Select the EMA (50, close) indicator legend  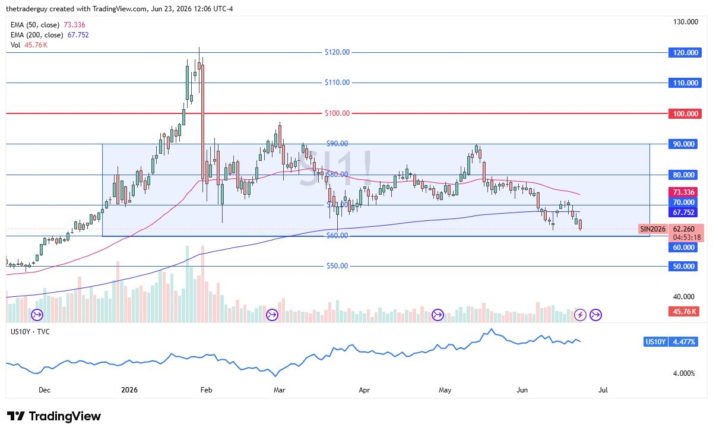[47, 25]
